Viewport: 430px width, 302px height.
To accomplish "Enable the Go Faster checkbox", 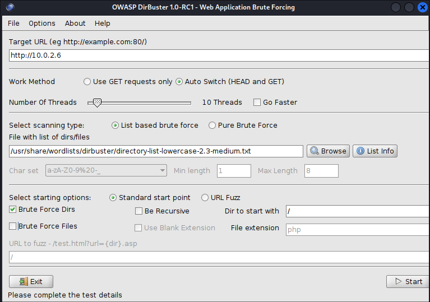I will (257, 103).
